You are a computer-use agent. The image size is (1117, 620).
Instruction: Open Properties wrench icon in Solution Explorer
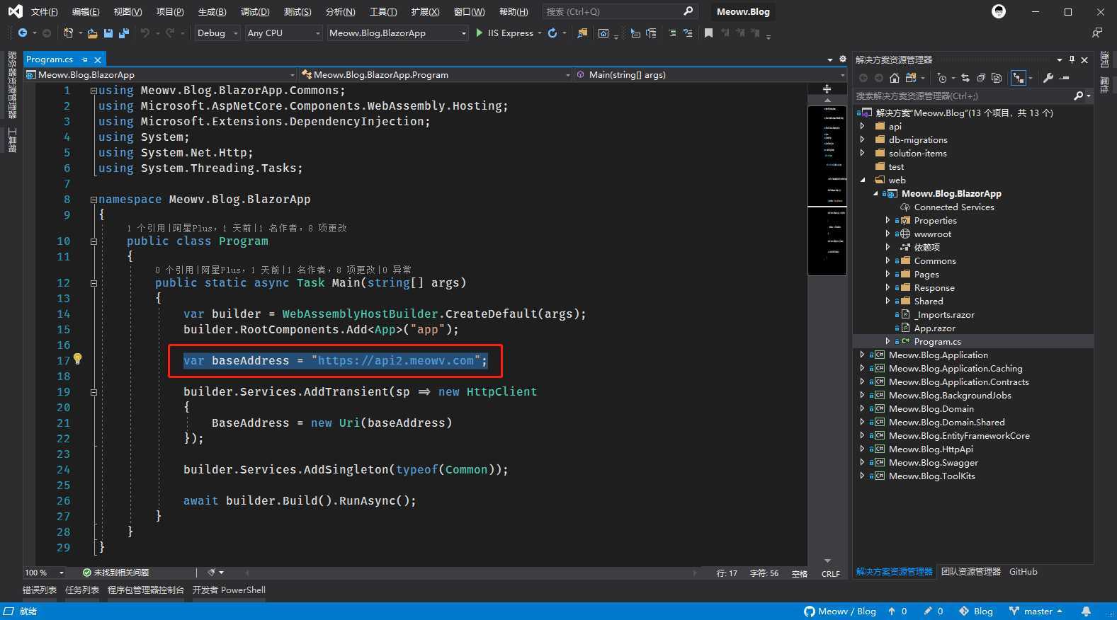coord(1048,78)
